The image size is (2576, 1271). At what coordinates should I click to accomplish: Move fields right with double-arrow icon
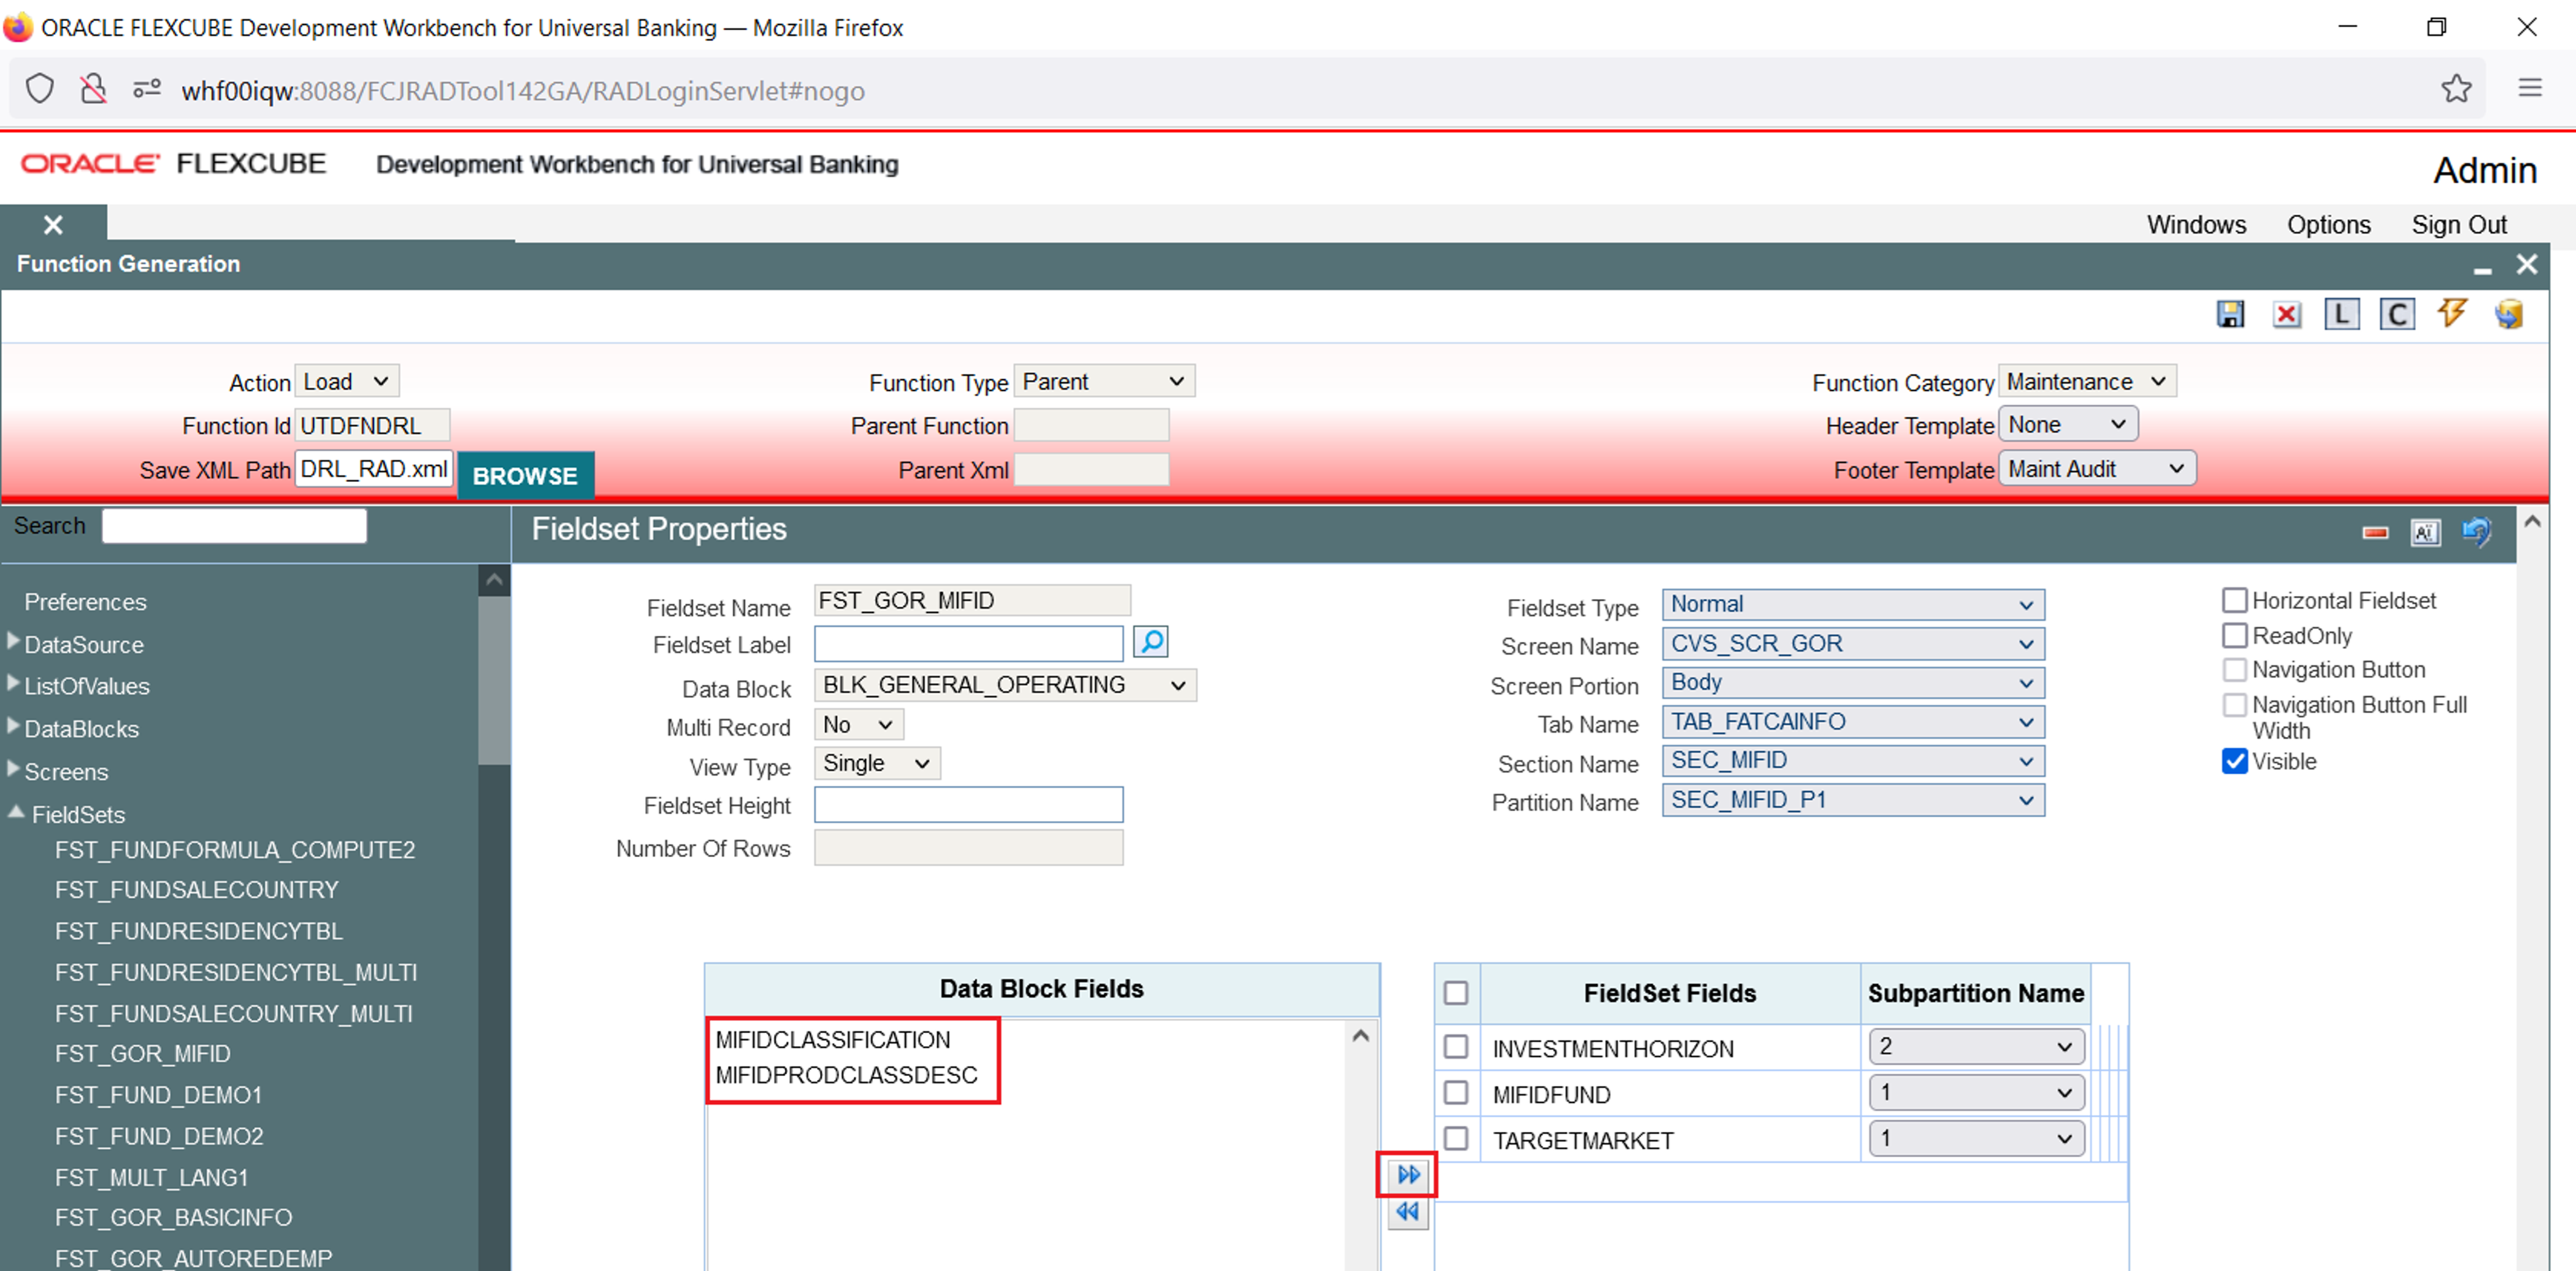coord(1407,1174)
